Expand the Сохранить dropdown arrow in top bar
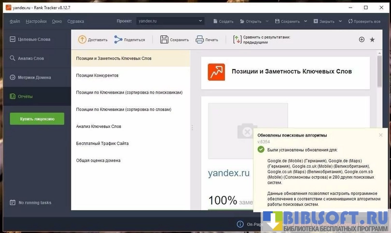 (305, 21)
